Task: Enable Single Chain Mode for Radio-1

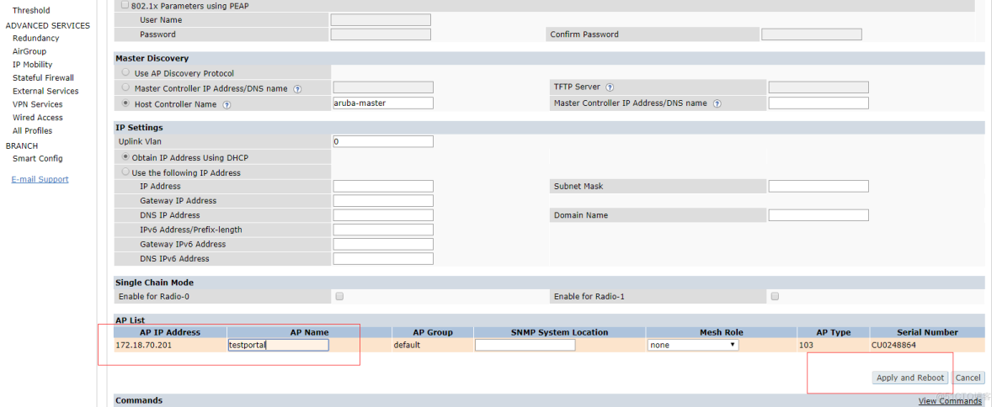Action: point(775,297)
